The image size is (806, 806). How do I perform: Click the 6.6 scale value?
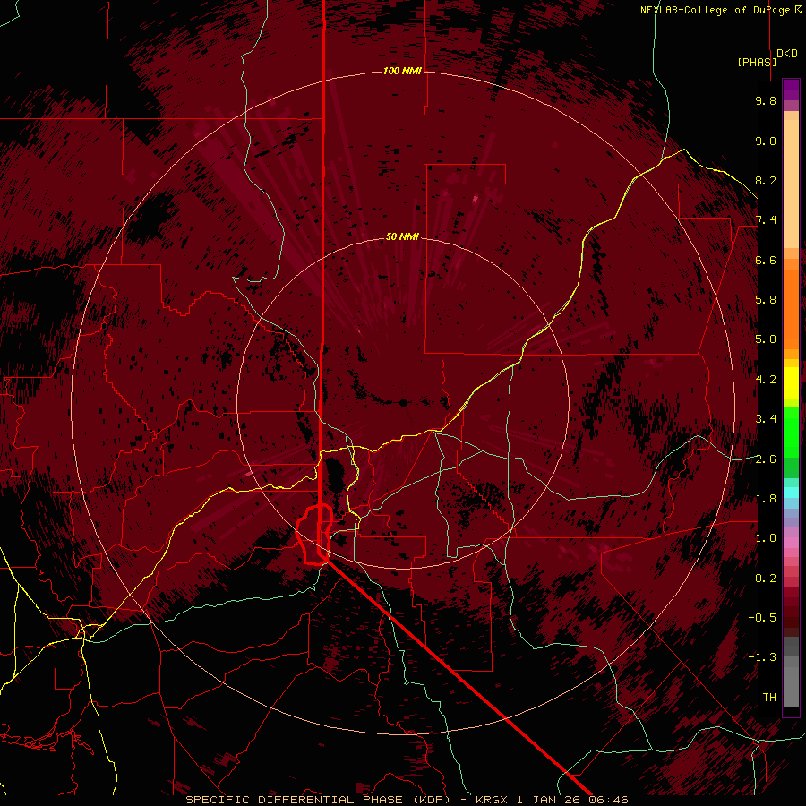point(766,260)
